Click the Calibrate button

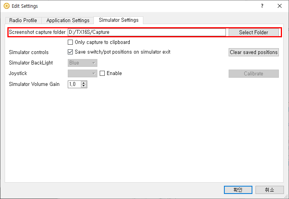point(254,73)
